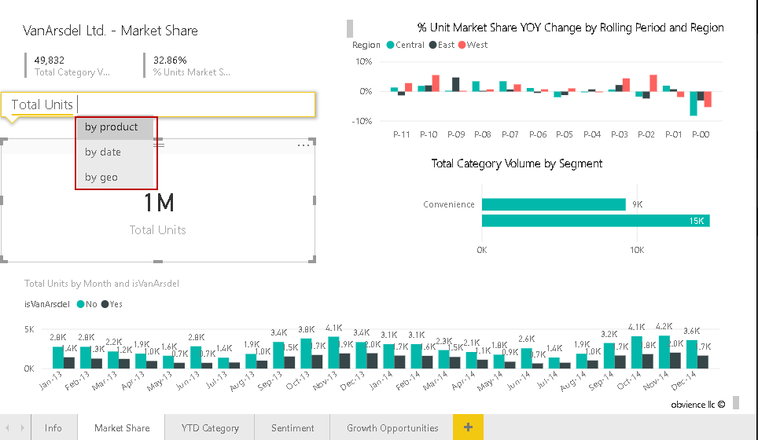
Task: Click the teal No legend color swatch
Action: point(80,304)
